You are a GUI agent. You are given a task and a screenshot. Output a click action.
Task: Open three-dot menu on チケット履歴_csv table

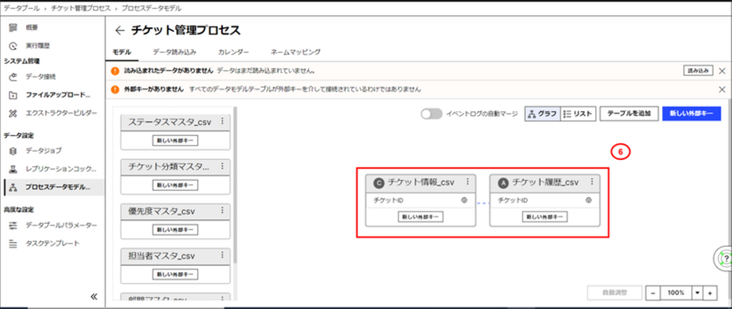[592, 181]
